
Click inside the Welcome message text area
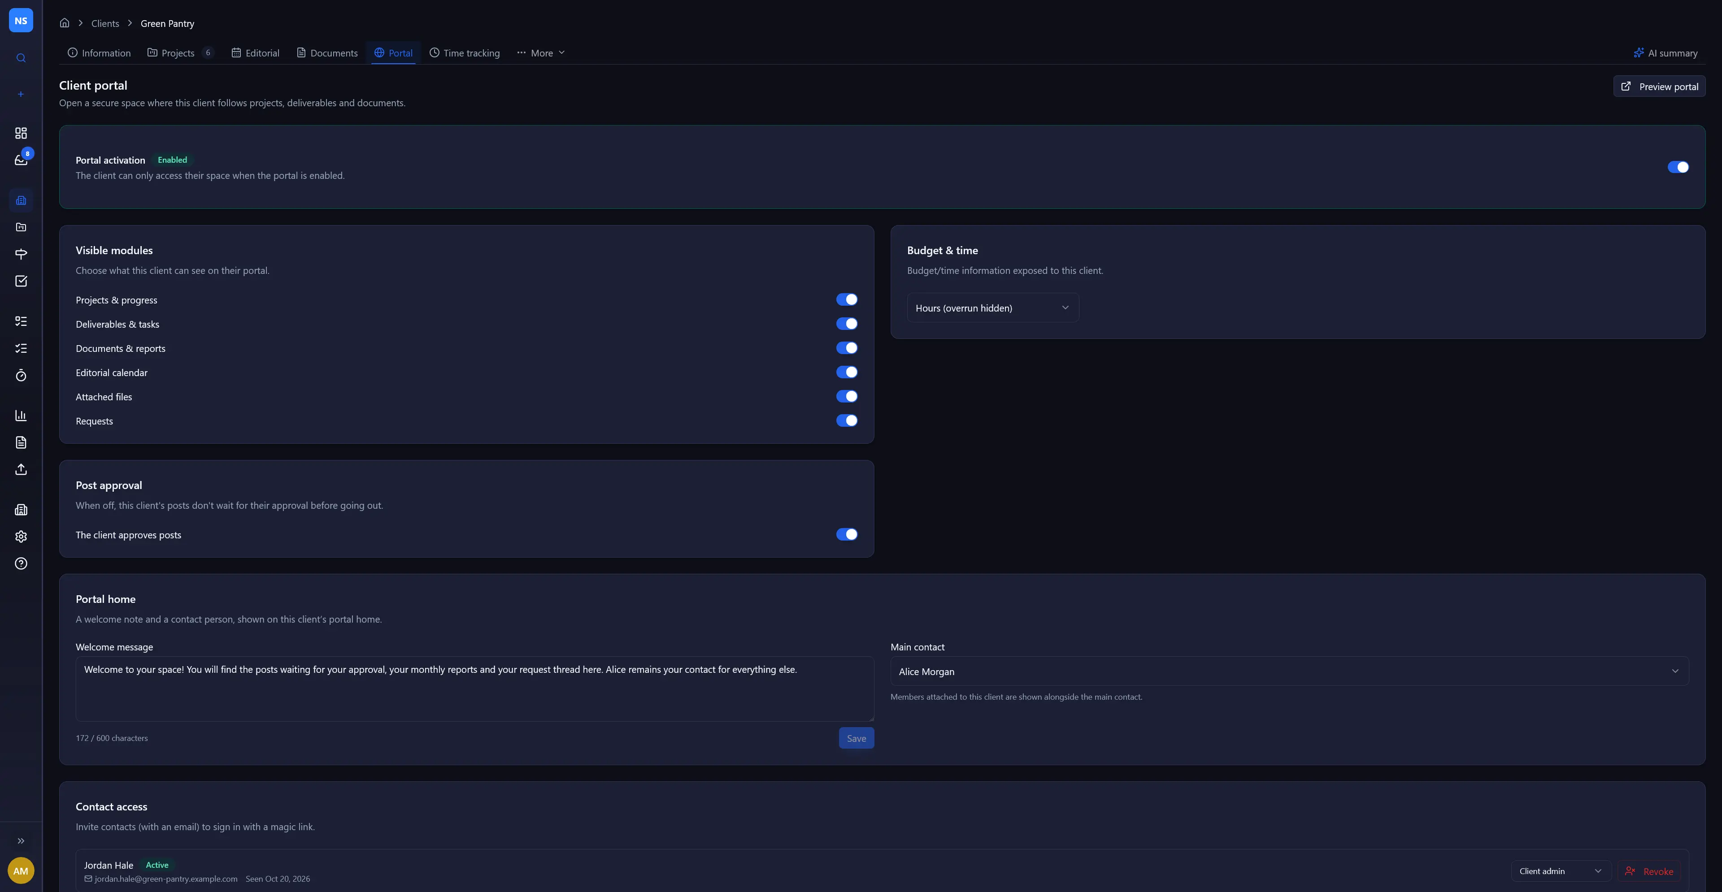point(474,688)
